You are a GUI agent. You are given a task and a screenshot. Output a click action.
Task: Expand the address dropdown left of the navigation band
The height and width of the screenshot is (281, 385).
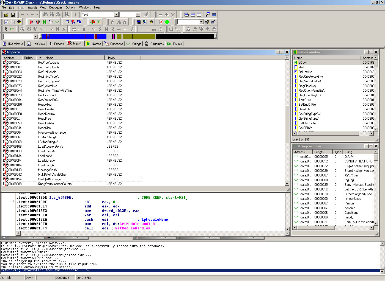click(x=35, y=36)
